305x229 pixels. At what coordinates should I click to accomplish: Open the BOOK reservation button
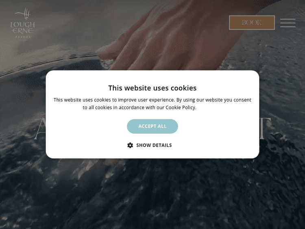[252, 22]
